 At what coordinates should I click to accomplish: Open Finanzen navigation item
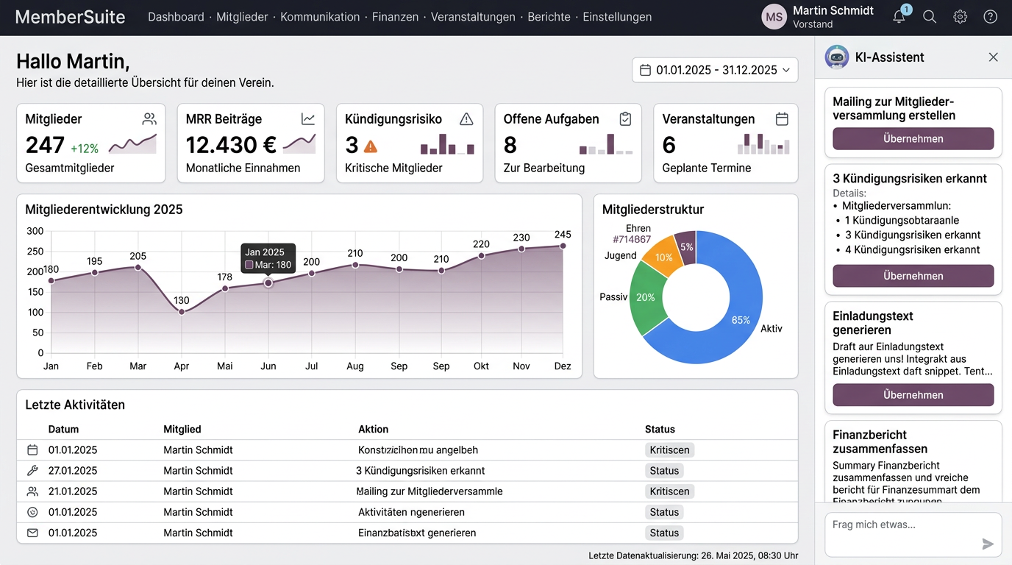[x=395, y=17]
